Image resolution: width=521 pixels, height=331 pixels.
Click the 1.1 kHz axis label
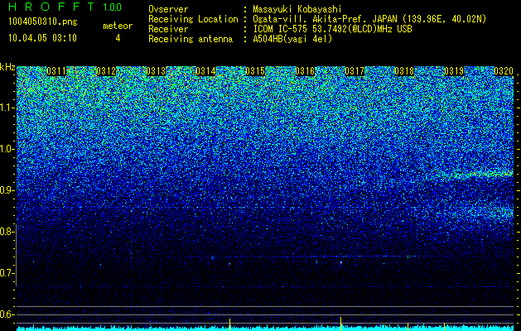(7, 108)
